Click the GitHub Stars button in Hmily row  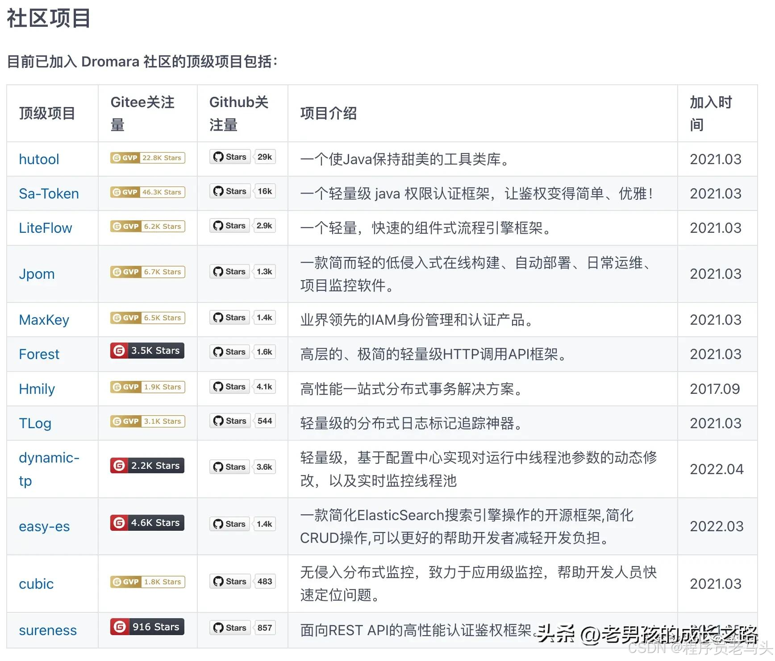click(x=230, y=387)
